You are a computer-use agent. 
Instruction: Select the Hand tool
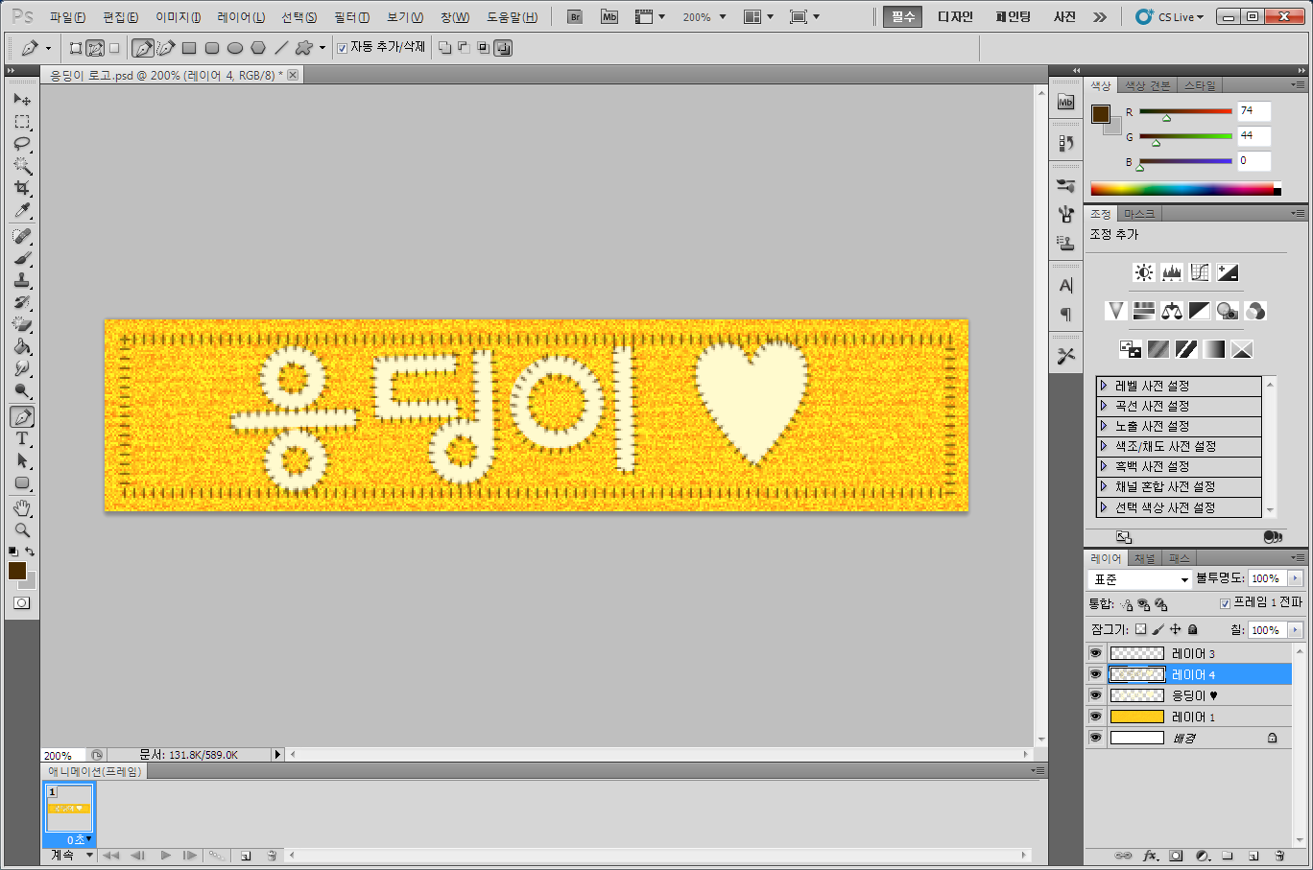(x=22, y=507)
